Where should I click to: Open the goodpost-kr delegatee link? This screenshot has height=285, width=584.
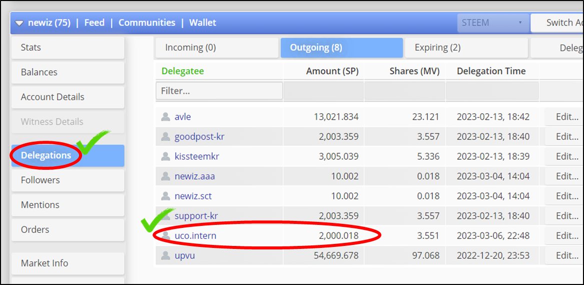tap(200, 137)
